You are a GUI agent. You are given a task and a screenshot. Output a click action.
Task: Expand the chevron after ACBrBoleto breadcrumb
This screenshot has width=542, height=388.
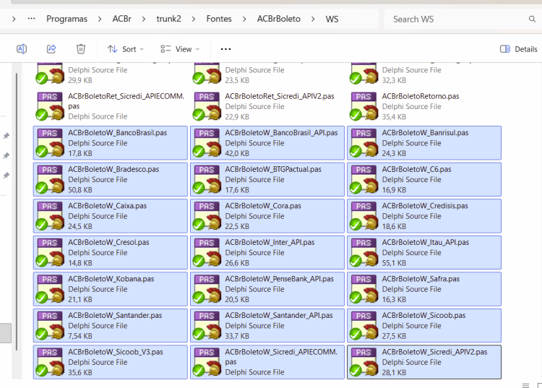pos(313,19)
